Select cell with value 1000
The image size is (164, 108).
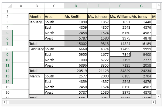click(76, 60)
